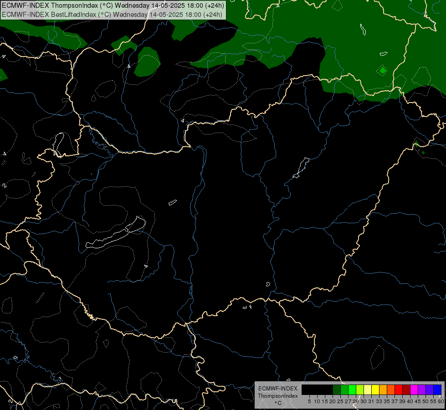
Task: Pick the dark red 39–40 legend swatch
Action: [x=406, y=389]
